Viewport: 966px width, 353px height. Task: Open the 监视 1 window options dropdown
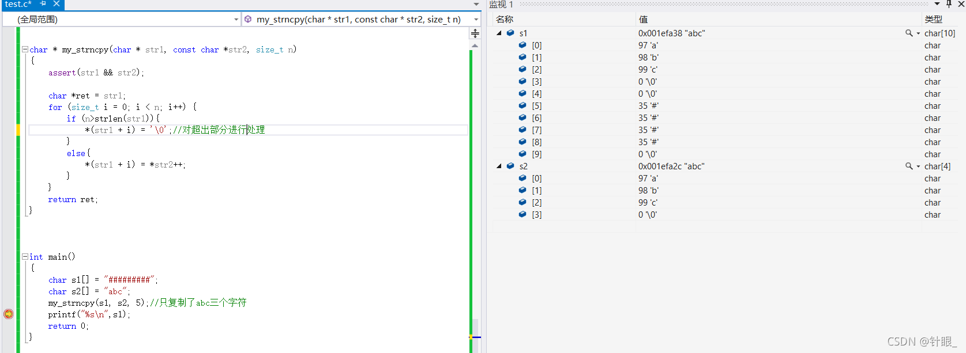click(937, 4)
